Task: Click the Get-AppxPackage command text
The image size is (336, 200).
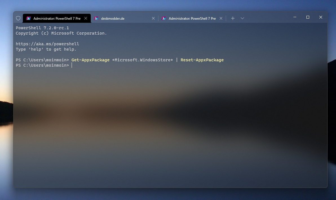Action: (x=90, y=60)
